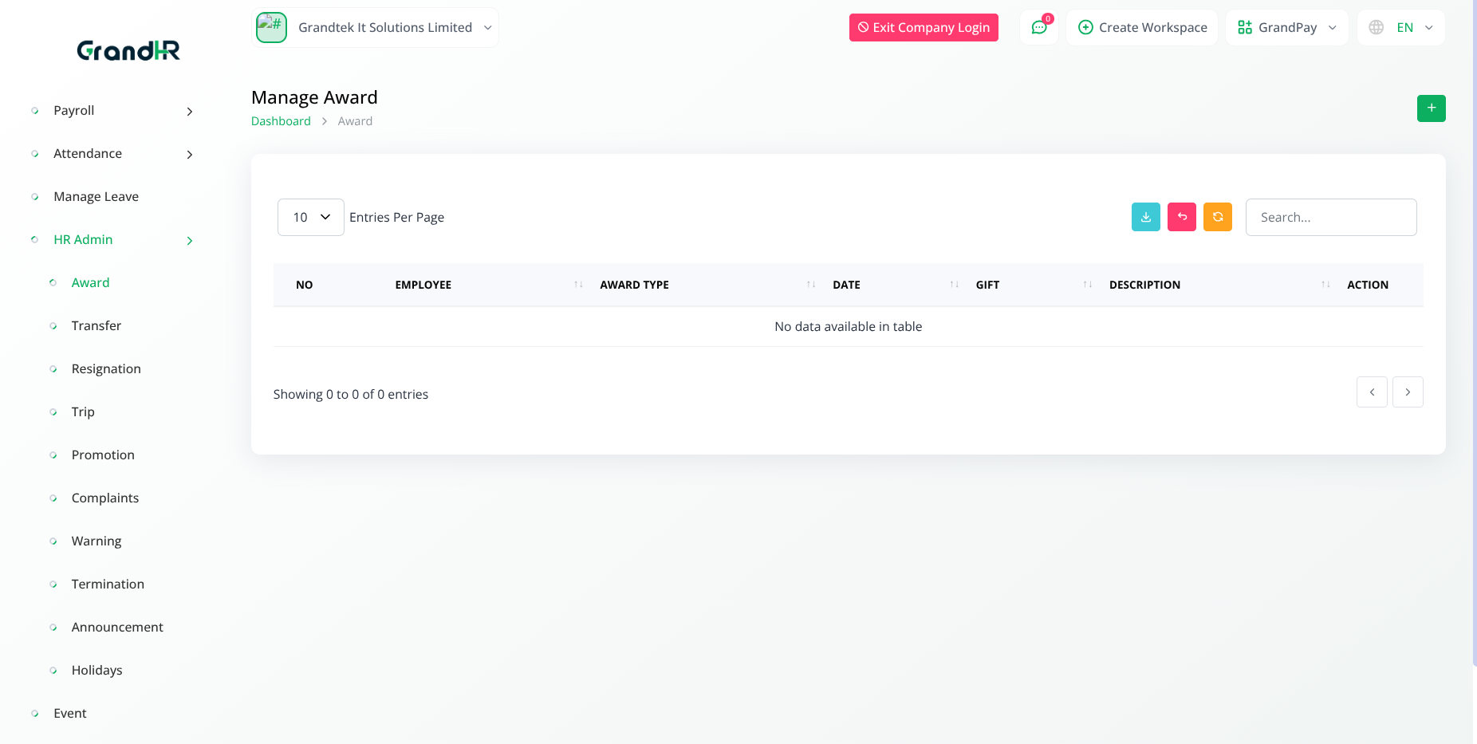The width and height of the screenshot is (1477, 744).
Task: Follow the Dashboard breadcrumb link
Action: point(281,121)
